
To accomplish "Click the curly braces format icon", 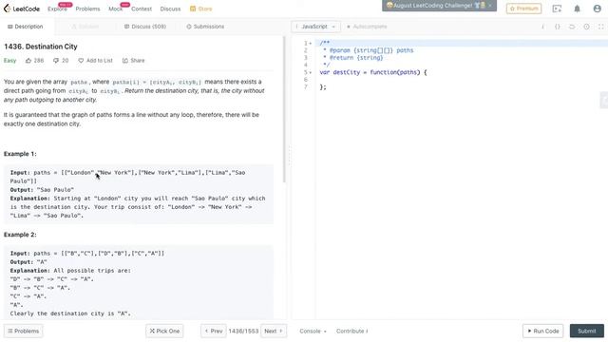I will 558,27.
